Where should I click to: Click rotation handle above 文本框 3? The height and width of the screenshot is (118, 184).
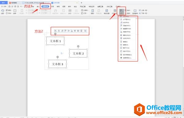click(58, 57)
